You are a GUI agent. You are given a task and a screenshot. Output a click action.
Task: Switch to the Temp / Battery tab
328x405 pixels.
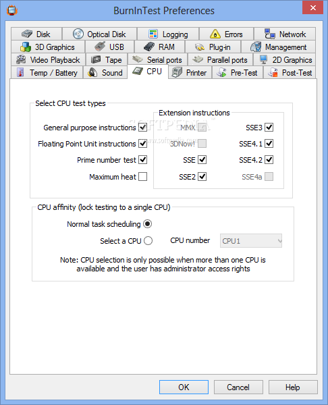pyautogui.click(x=47, y=72)
